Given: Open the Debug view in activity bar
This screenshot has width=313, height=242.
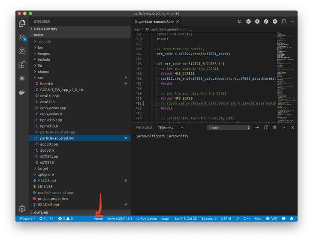Looking at the screenshot, I should pos(22,51).
